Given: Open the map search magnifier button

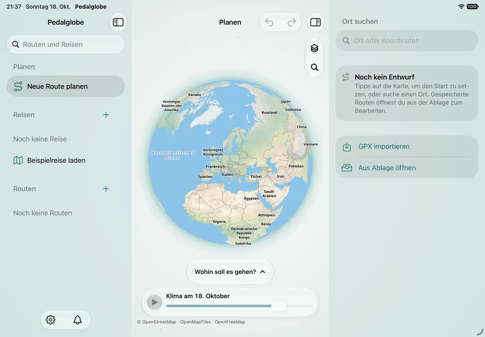Looking at the screenshot, I should (x=314, y=67).
